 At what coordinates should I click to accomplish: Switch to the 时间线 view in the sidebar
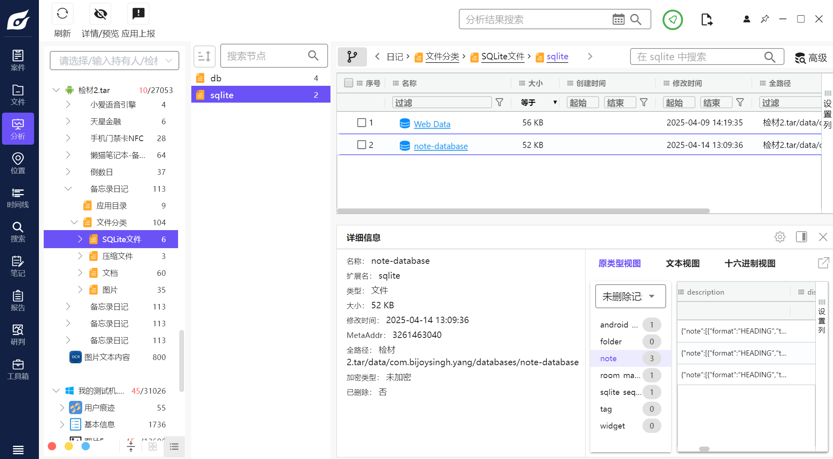click(18, 197)
